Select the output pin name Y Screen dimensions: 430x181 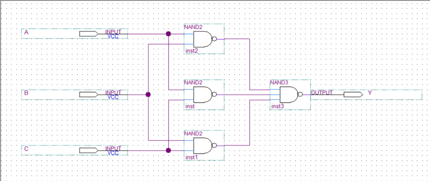370,93
